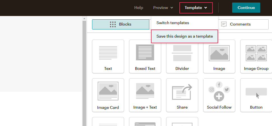The image size is (272, 126).
Task: Add a Boxed Text block
Action: click(145, 56)
